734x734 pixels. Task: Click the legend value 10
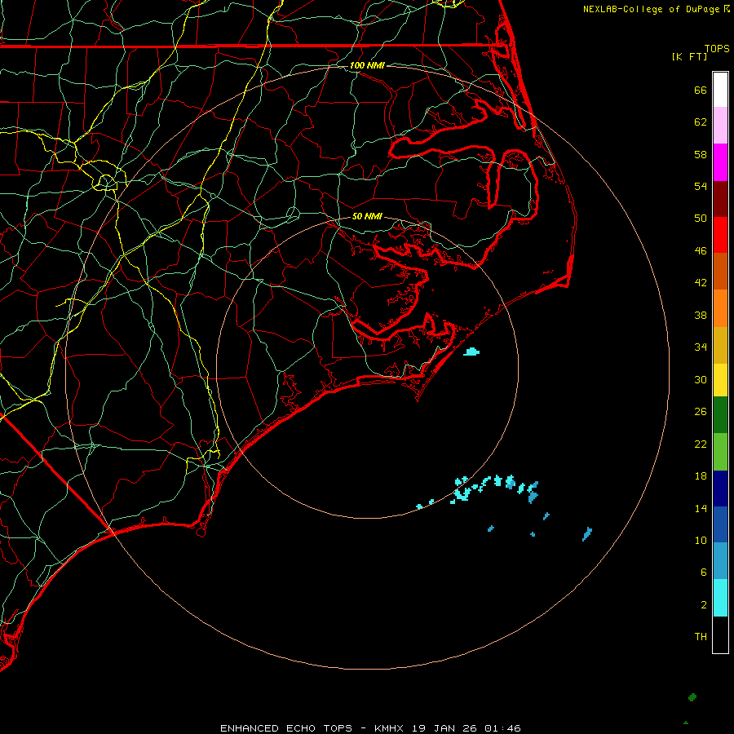pyautogui.click(x=701, y=541)
